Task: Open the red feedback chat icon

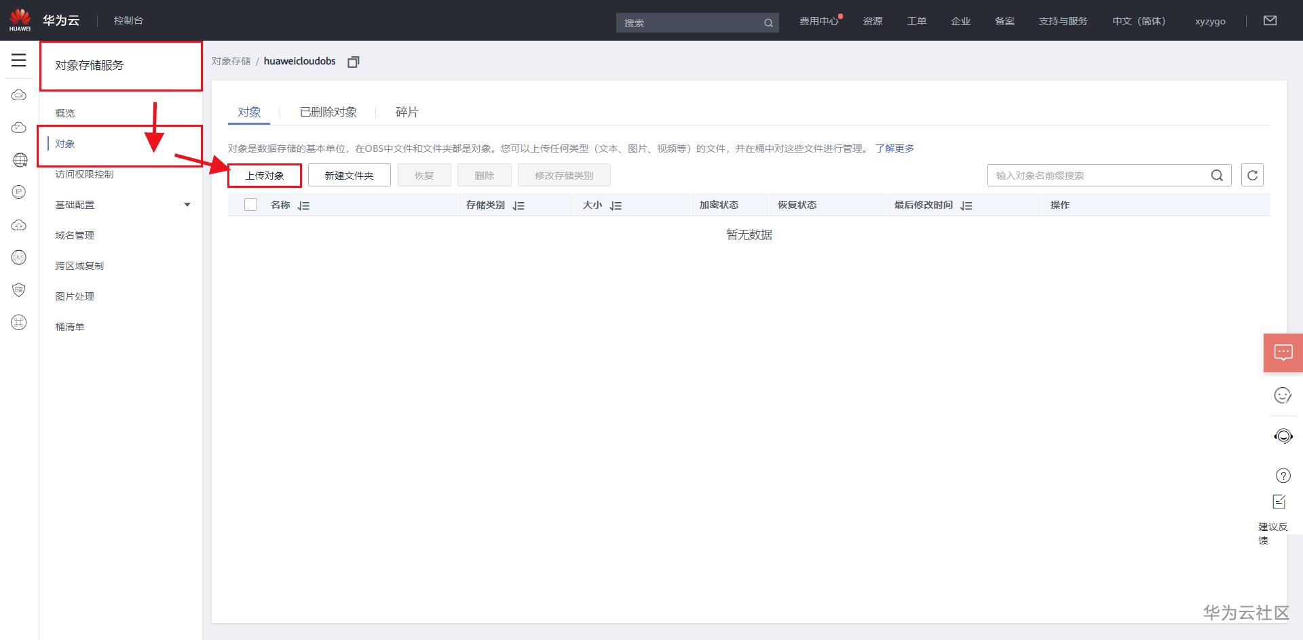Action: coord(1283,352)
